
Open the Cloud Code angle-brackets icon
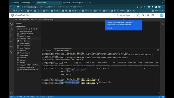click(11, 47)
